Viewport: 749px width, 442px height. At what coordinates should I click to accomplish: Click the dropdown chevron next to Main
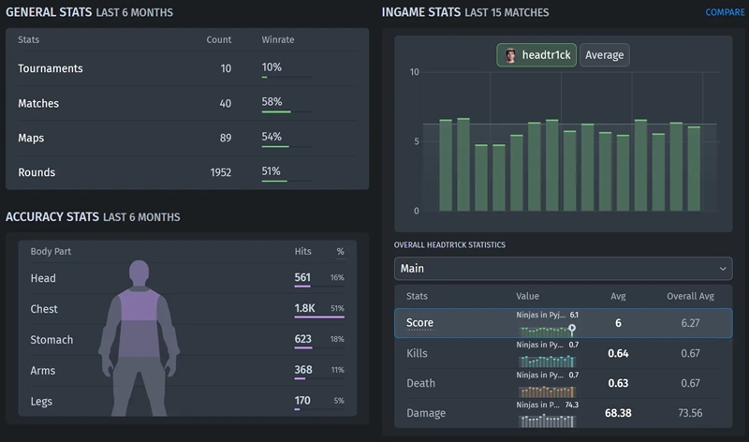722,269
